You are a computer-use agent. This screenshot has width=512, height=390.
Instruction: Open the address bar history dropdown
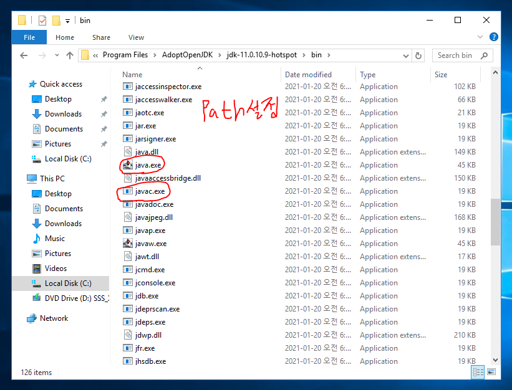pos(405,56)
